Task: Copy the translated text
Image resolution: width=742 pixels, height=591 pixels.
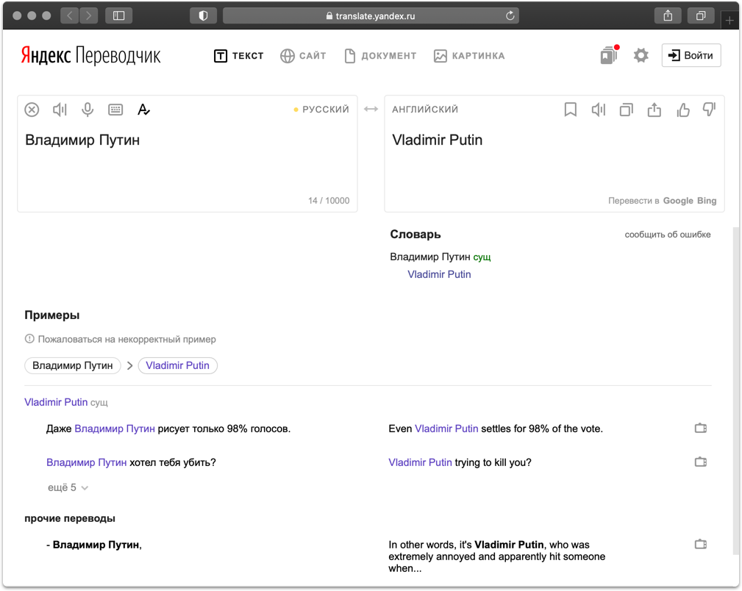Action: [626, 110]
